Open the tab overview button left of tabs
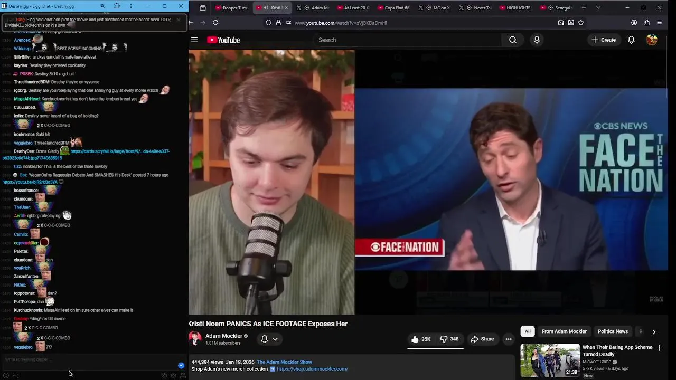The width and height of the screenshot is (676, 380). tap(203, 8)
